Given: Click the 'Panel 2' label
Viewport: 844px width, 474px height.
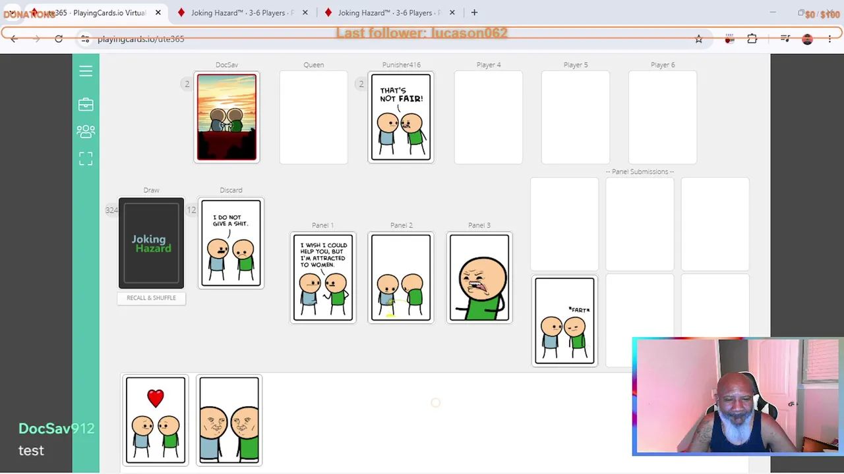Looking at the screenshot, I should click(402, 225).
